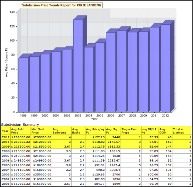Click price per sq ft $129.63
The image size is (193, 187).
click(x=98, y=174)
